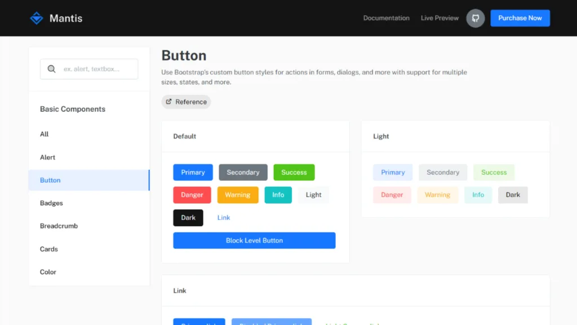The width and height of the screenshot is (577, 325).
Task: Click the search magnifier icon
Action: coord(51,68)
